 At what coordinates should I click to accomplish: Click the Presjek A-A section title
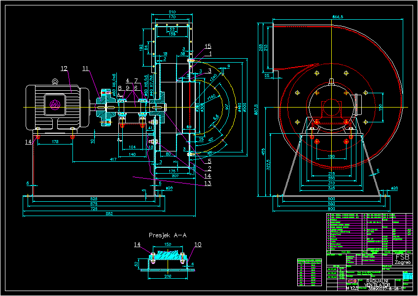click(168, 235)
